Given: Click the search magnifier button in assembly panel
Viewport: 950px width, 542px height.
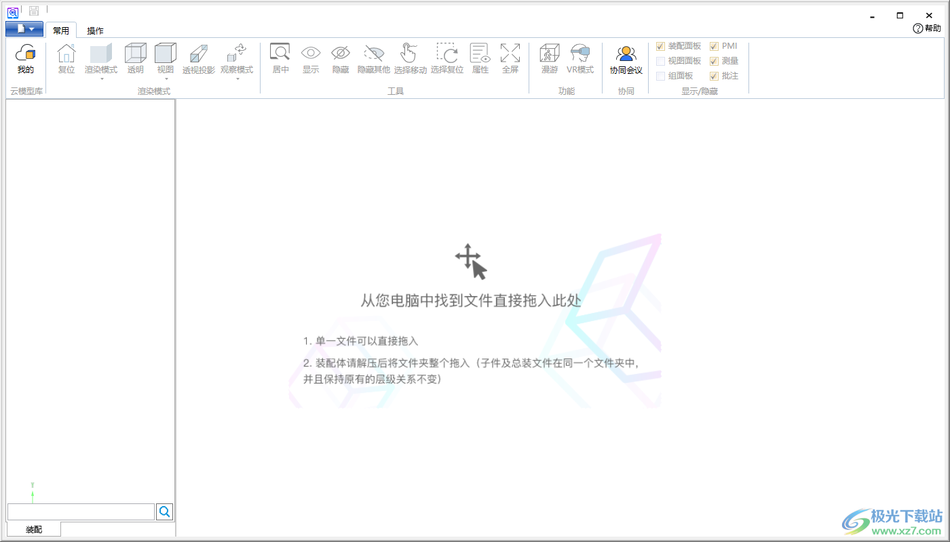Looking at the screenshot, I should 165,512.
